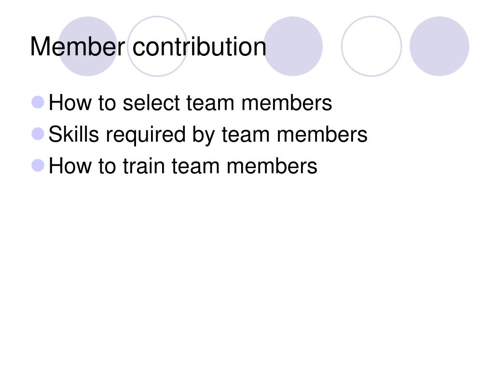
Task: Select the empty outlined circle near the top right
Action: (x=371, y=46)
